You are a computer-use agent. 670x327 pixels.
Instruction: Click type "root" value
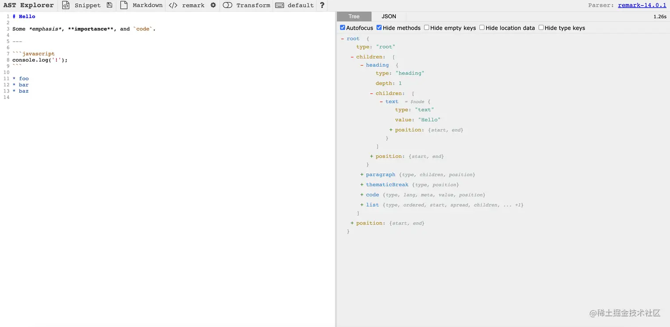coord(386,47)
